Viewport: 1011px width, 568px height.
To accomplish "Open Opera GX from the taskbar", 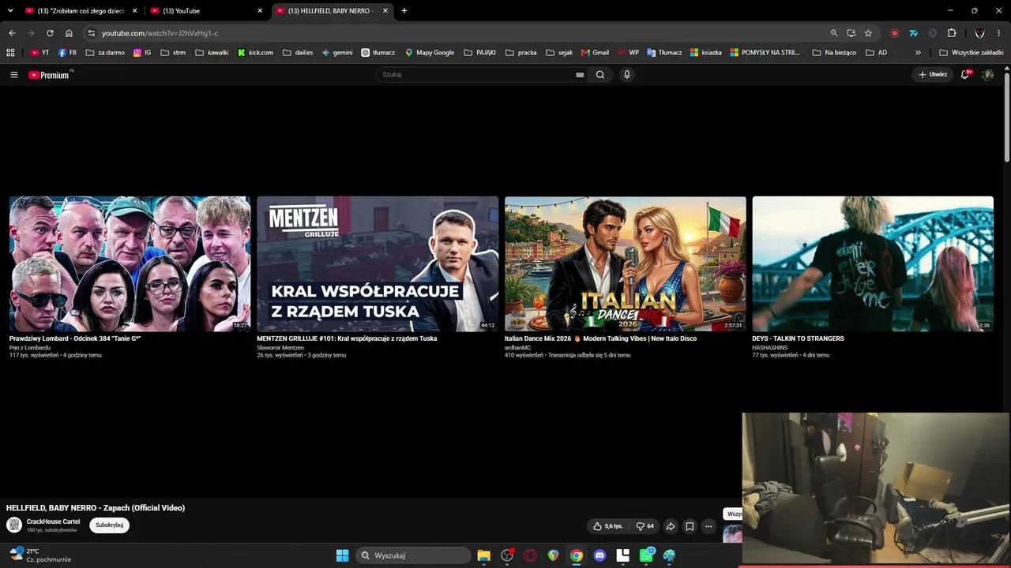I will coord(530,555).
